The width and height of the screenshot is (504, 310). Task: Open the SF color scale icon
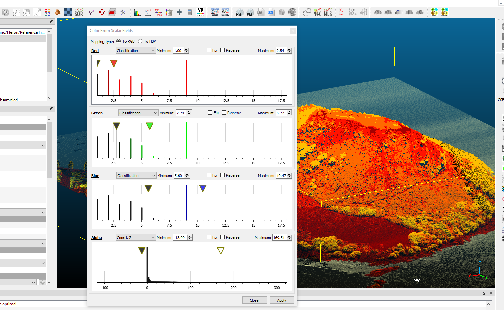[x=200, y=12]
